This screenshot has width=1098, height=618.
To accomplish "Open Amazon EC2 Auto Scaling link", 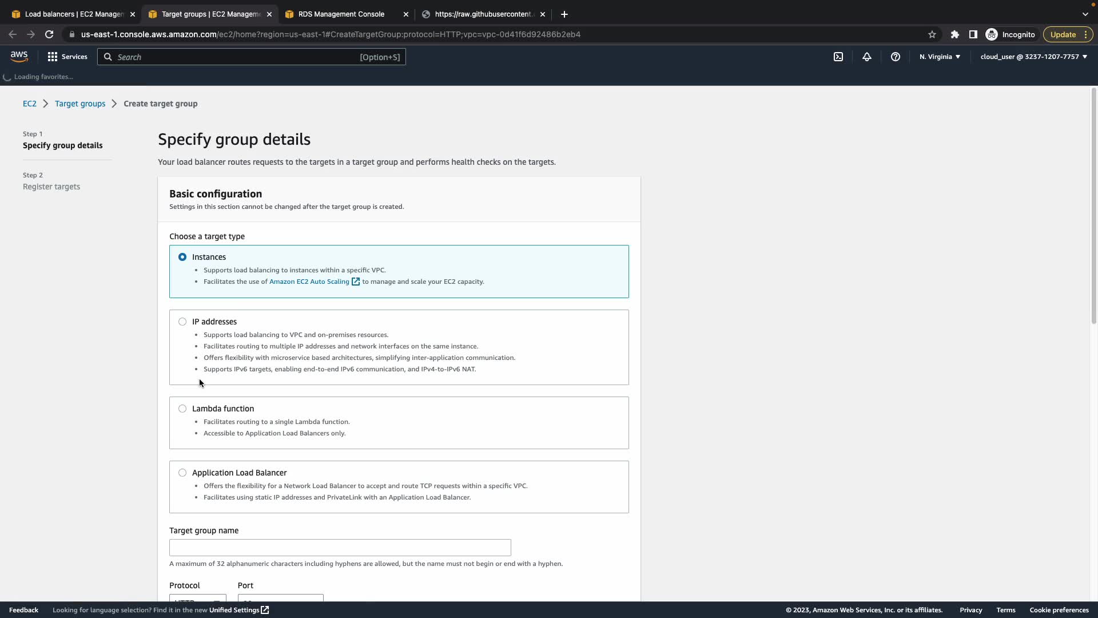I will tap(309, 282).
